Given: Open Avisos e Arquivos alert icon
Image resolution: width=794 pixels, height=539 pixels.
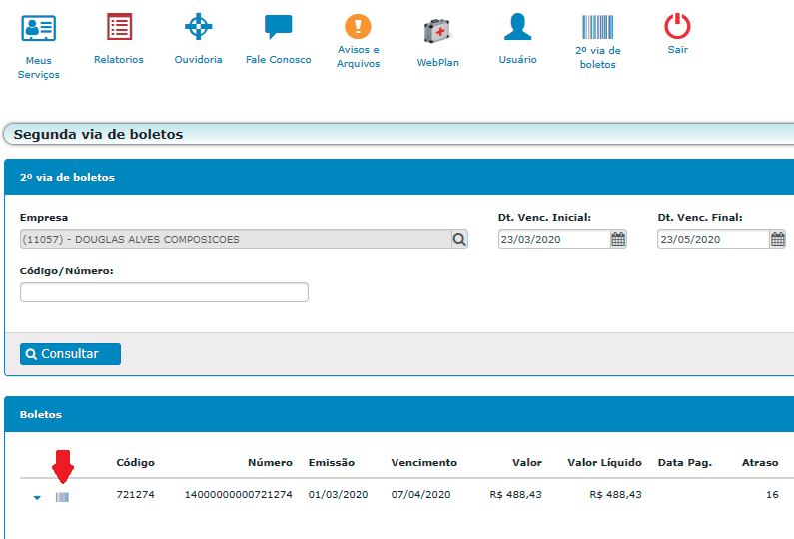Looking at the screenshot, I should tap(358, 26).
